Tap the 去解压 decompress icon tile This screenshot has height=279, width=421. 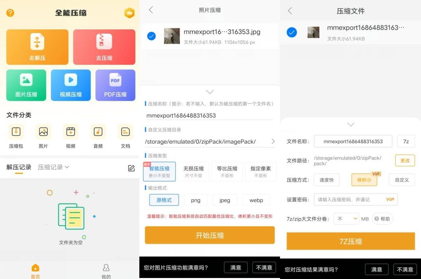click(x=37, y=47)
